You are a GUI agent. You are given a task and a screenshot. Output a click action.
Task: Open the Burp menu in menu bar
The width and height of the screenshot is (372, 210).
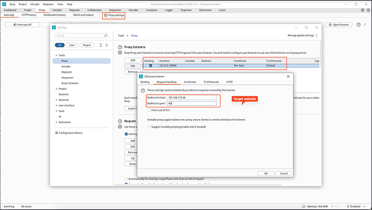click(12, 4)
